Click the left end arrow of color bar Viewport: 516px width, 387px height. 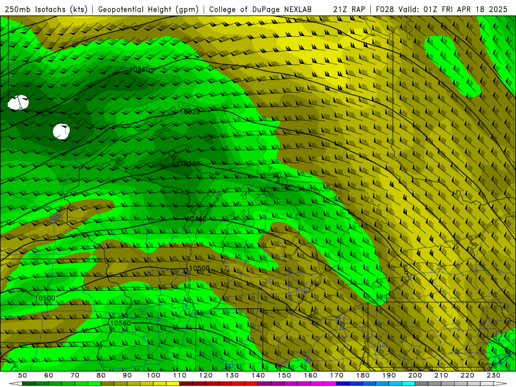(15, 384)
